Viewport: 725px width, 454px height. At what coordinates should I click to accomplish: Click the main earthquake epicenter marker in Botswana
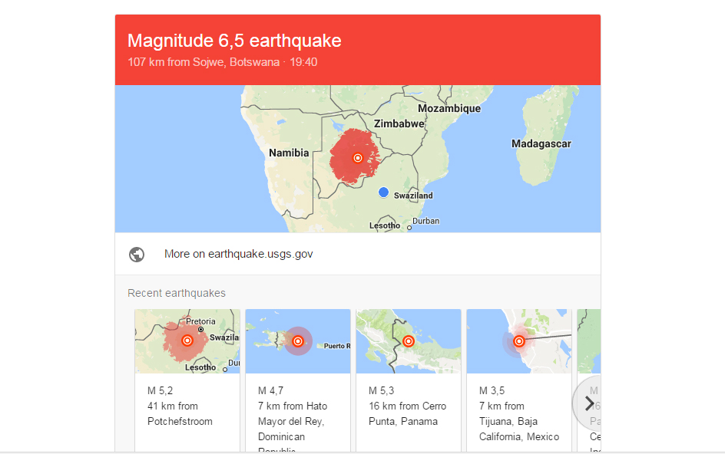pyautogui.click(x=357, y=158)
